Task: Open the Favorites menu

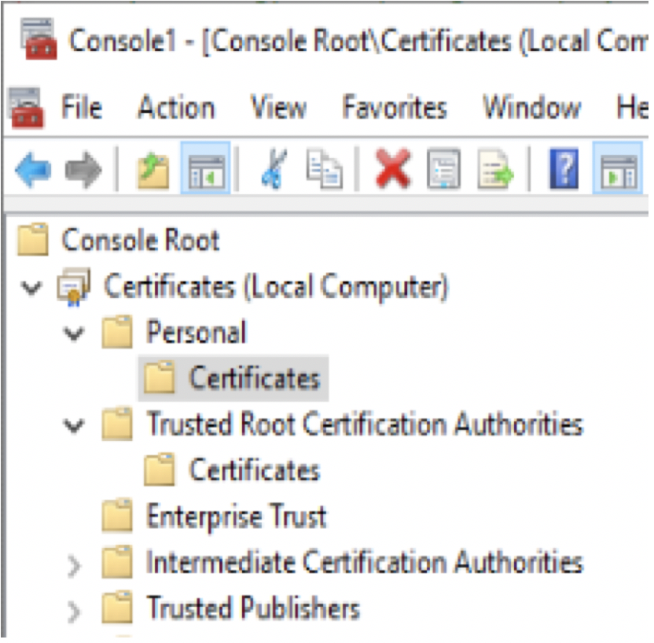Action: [395, 107]
